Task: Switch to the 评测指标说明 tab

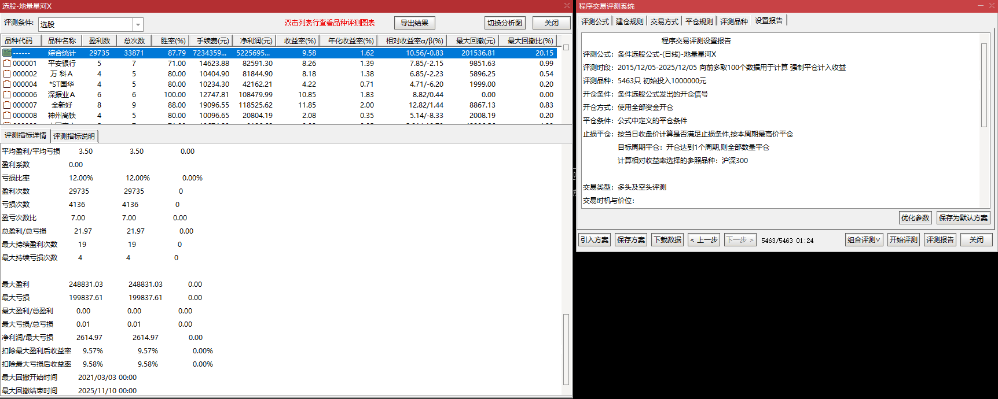Action: [x=74, y=136]
